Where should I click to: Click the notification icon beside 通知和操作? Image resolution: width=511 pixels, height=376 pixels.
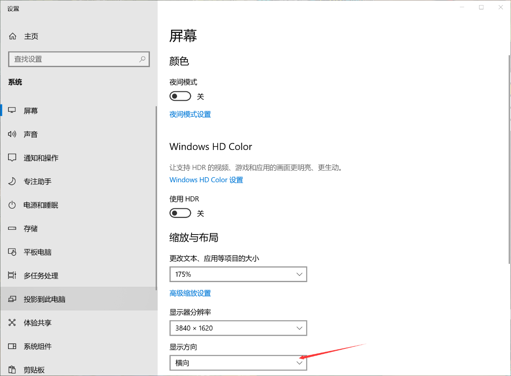pos(12,158)
